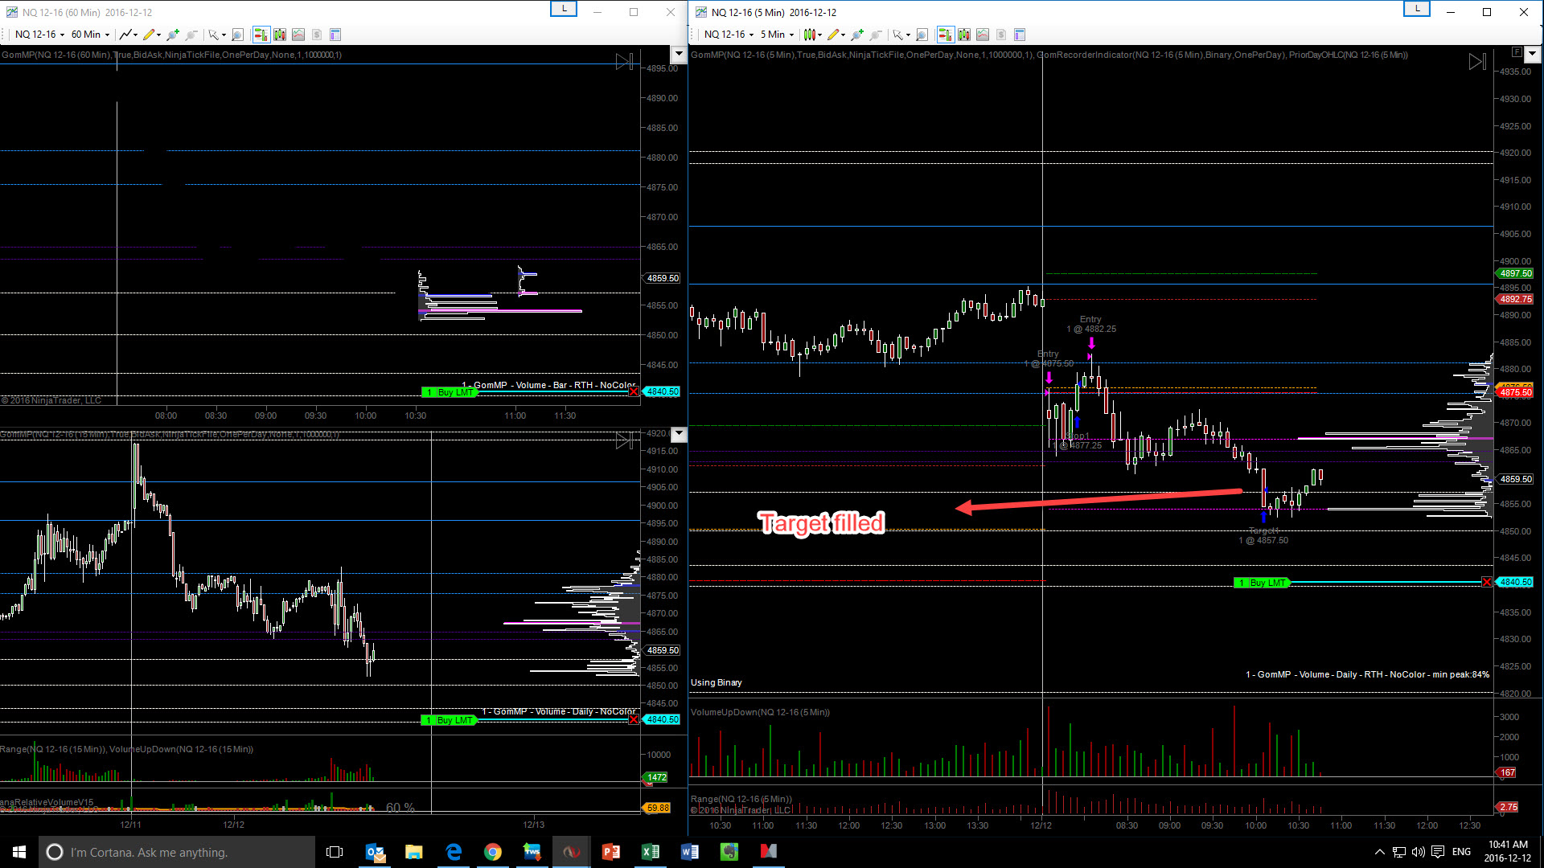
Task: Open chart Properties icon in 5 Min window
Action: click(x=1020, y=35)
